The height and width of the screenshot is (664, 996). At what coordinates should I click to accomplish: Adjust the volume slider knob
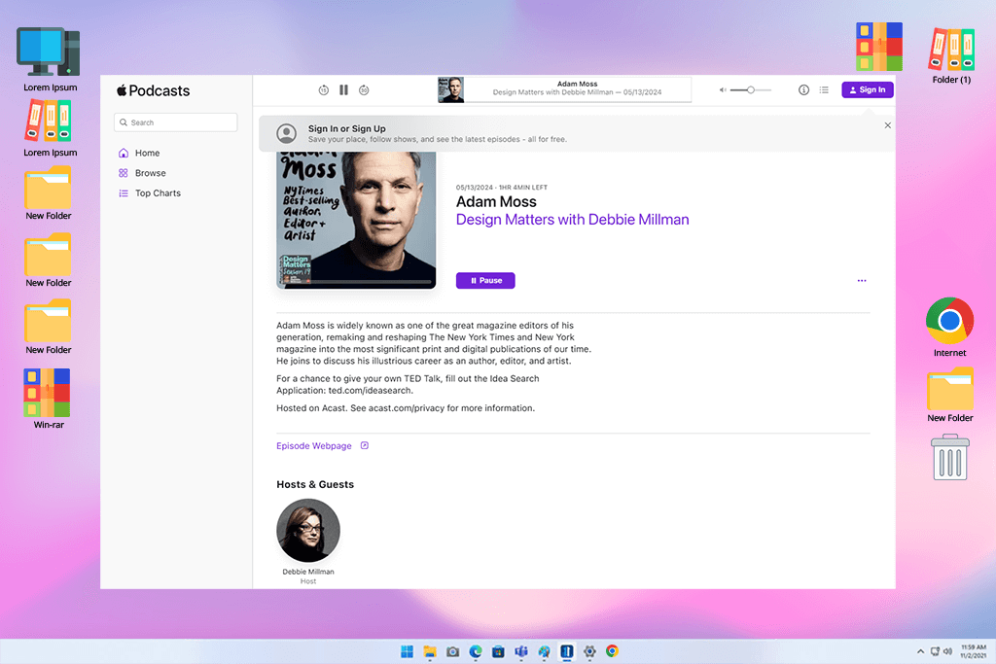pos(750,90)
